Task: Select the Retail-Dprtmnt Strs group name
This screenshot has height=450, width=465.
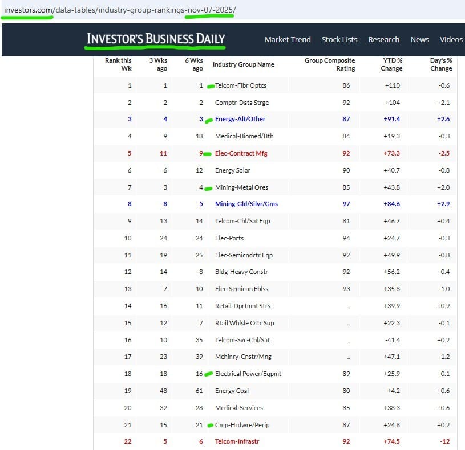Action: coord(243,306)
